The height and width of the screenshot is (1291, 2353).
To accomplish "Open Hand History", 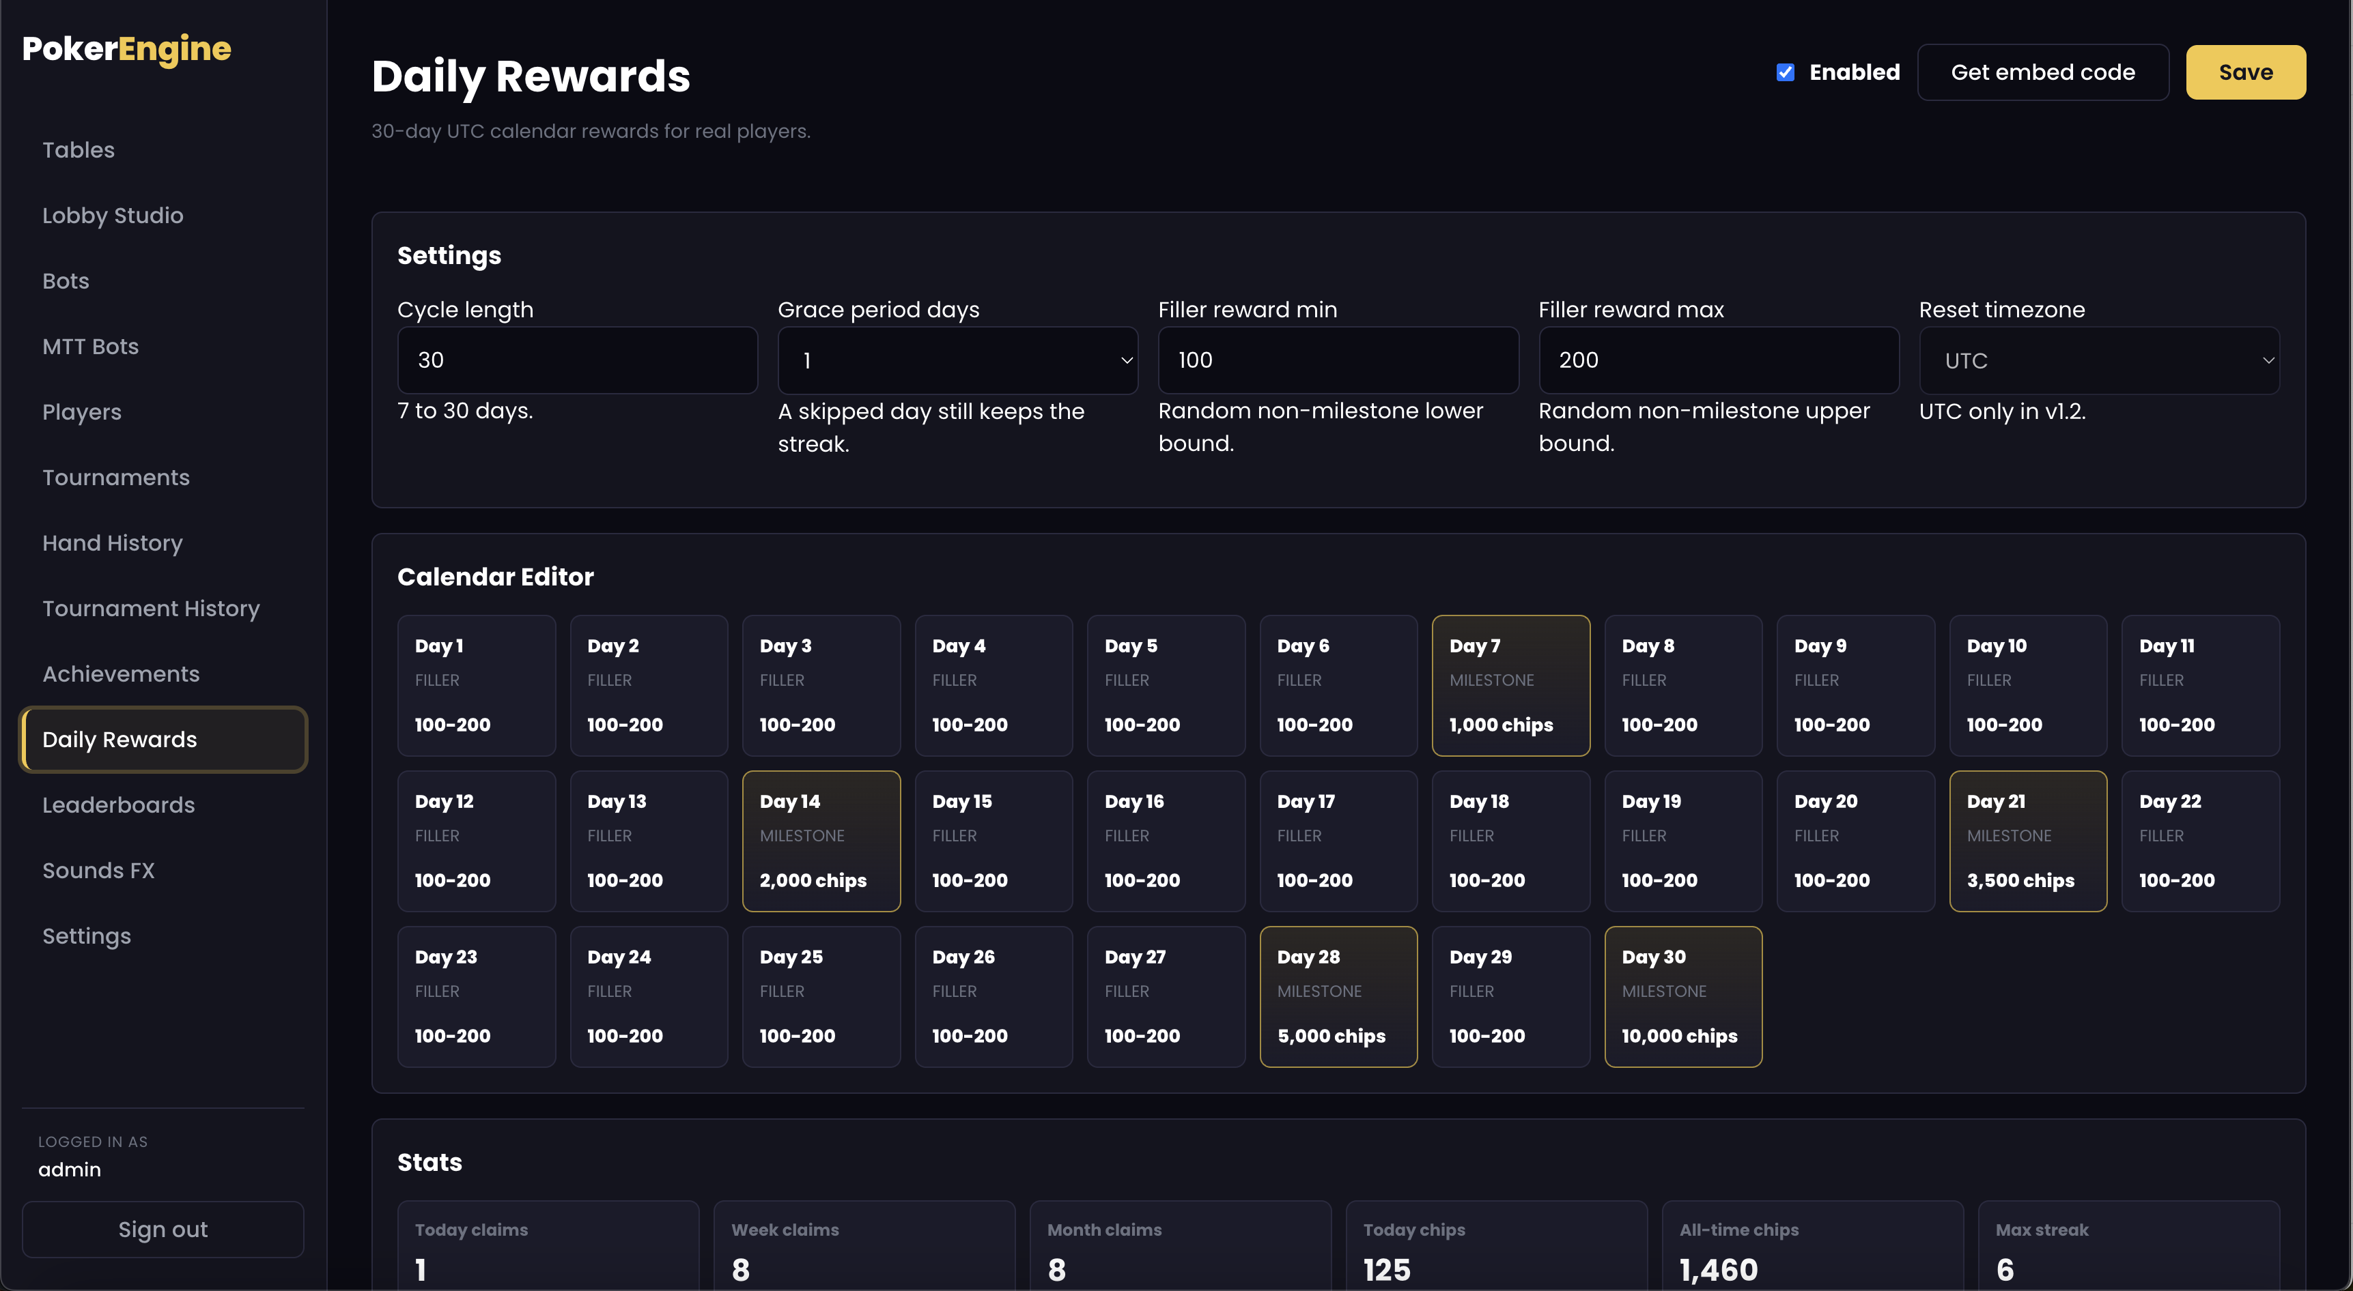I will (x=163, y=543).
